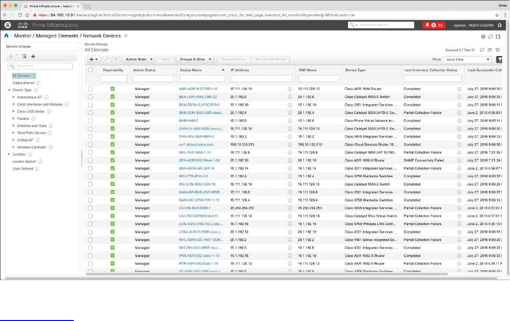This screenshot has width=510, height=321.
Task: Click the Sync button
Action: pos(165,59)
